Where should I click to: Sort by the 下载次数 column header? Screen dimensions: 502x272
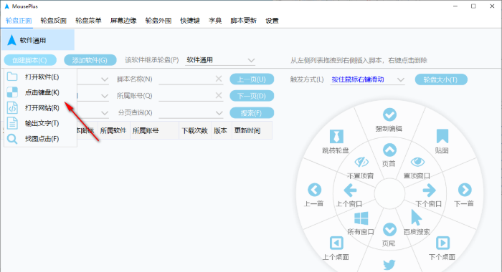194,130
